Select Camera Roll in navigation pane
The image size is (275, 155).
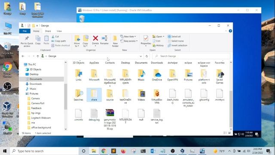(37, 103)
